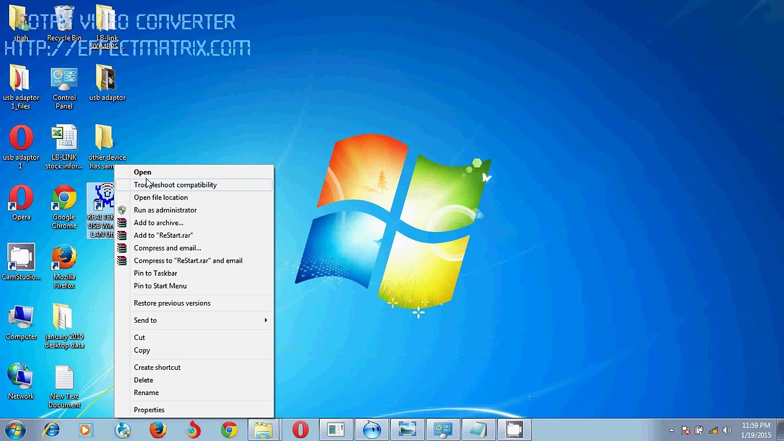Open Internet Explorer from the taskbar
Screen dimensions: 784x441
pyautogui.click(x=51, y=430)
